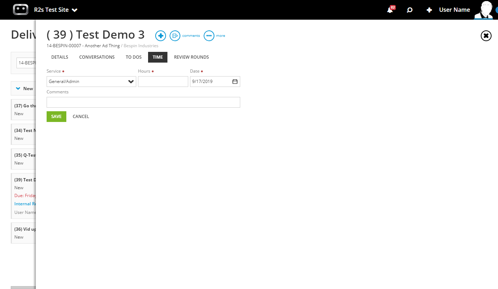Screen dimensions: 498x289
Task: Click the 14-BESPIN-00007 - Another Ad Thing text
Action: [x=83, y=46]
